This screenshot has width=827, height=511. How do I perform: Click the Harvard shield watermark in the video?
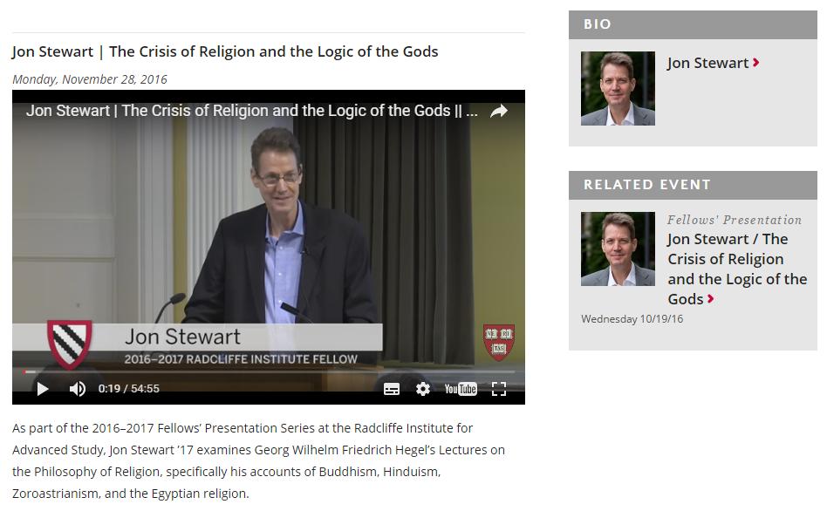pos(498,342)
